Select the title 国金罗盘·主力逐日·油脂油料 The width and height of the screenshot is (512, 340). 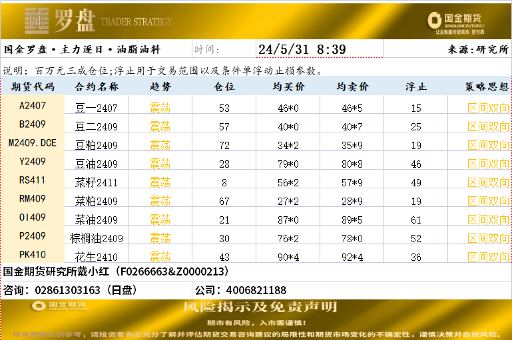click(82, 50)
